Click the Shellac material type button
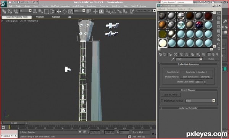The width and height of the screenshot is (229, 139). (211, 59)
